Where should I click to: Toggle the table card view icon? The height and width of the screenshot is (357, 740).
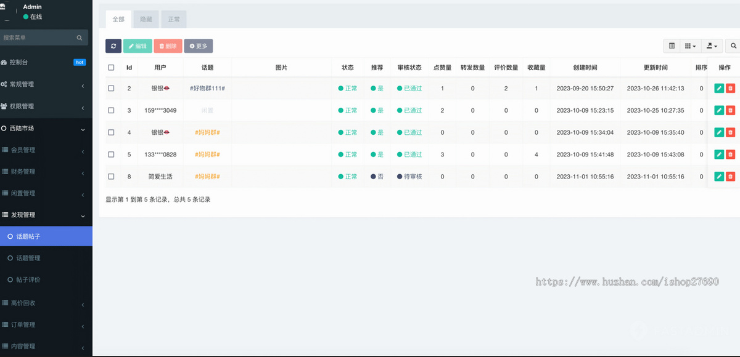[672, 46]
